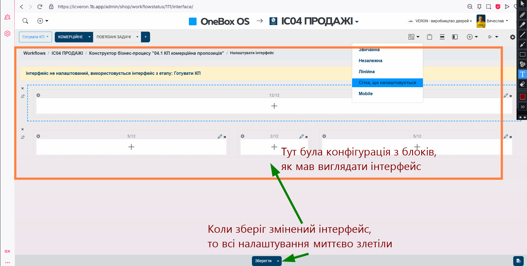The width and height of the screenshot is (527, 266).
Task: Click the clipboard icon in toolbar
Action: tap(429, 37)
